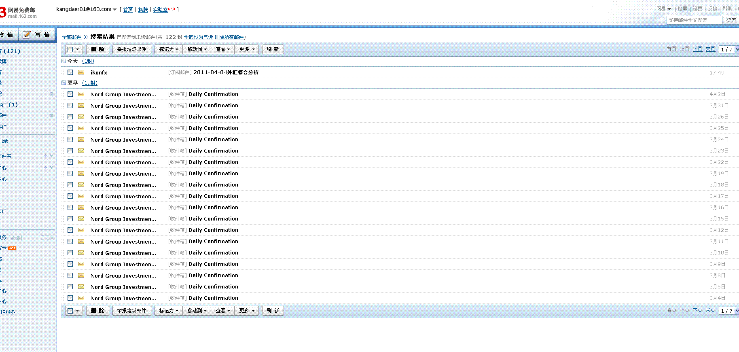739x352 pixels.
Task: Tick the checkbox for the ikonfx email
Action: pyautogui.click(x=70, y=72)
